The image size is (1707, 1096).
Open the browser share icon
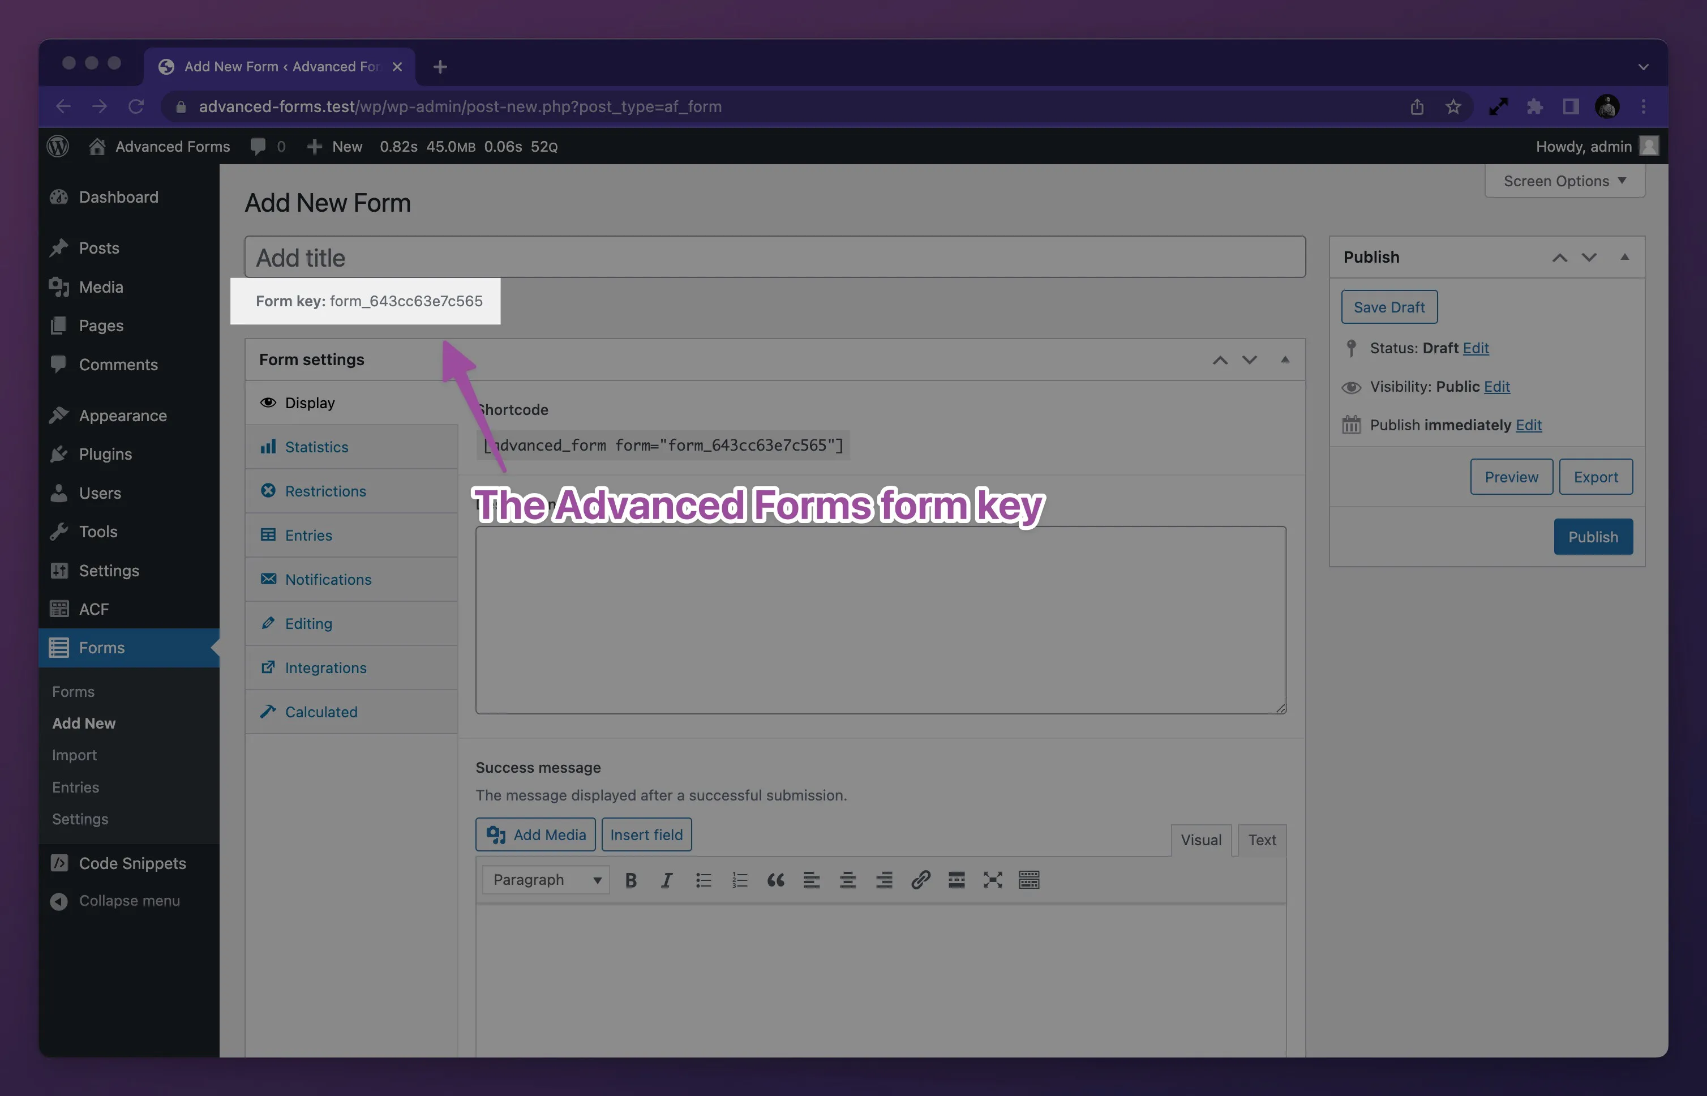pyautogui.click(x=1417, y=107)
